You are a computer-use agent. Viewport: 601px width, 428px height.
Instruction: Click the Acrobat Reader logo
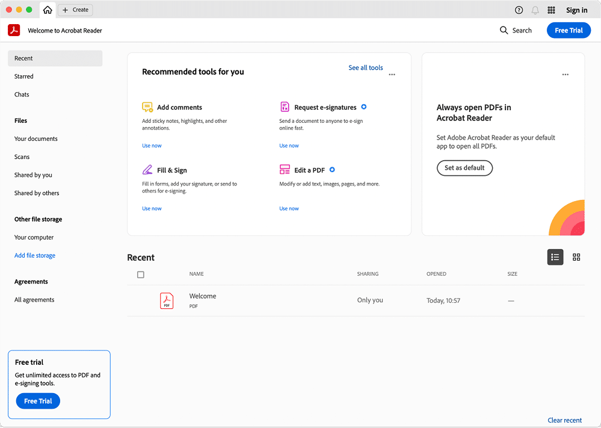[14, 30]
